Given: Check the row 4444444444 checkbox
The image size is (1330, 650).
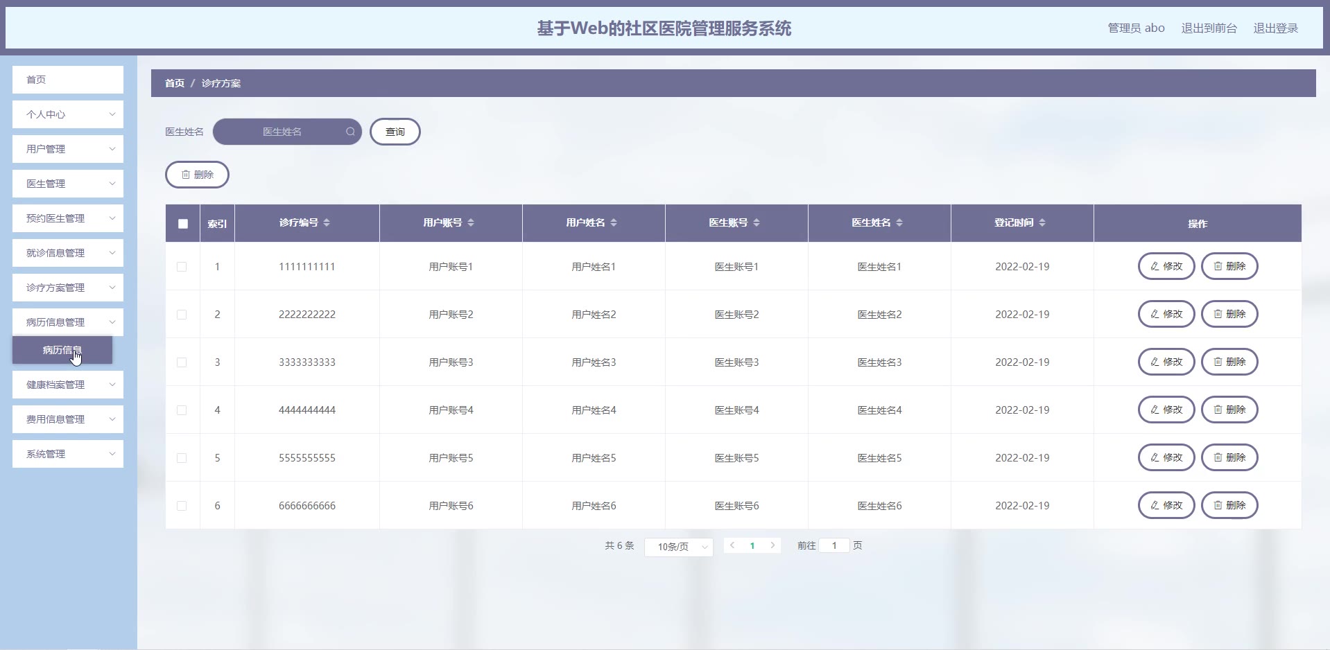Looking at the screenshot, I should click(182, 410).
